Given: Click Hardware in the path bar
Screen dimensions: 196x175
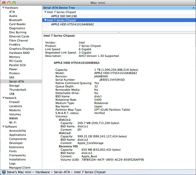Looking at the screenshot, I should coord(42,172).
